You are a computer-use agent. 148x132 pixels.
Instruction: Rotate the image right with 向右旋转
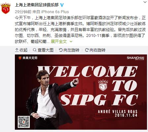[95, 50]
